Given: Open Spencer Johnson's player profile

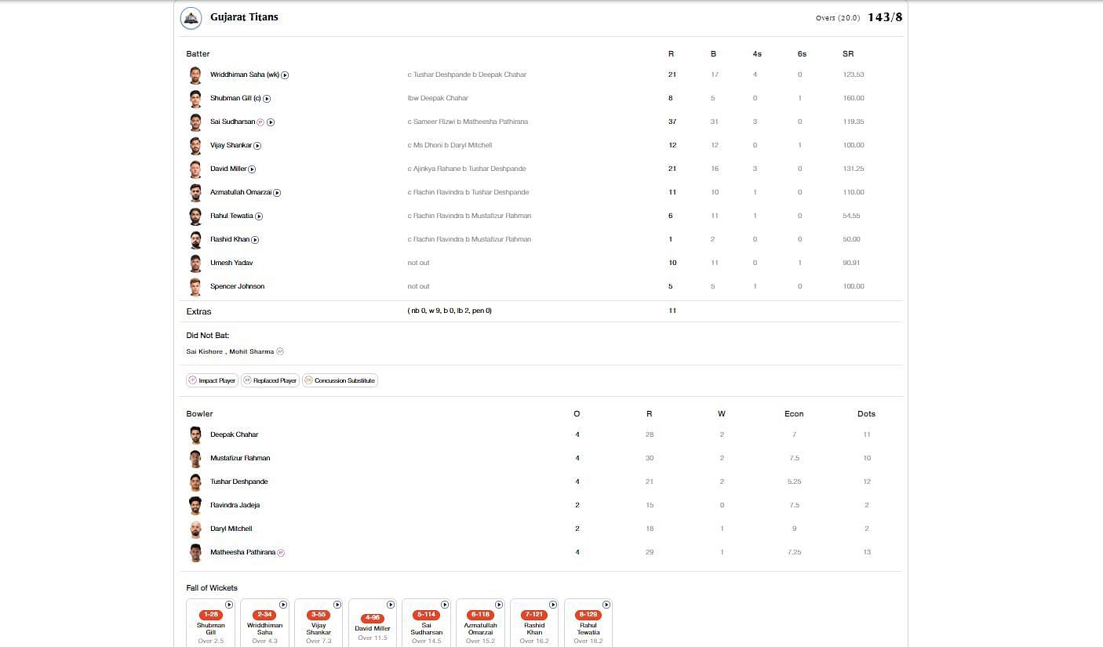Looking at the screenshot, I should click(237, 286).
